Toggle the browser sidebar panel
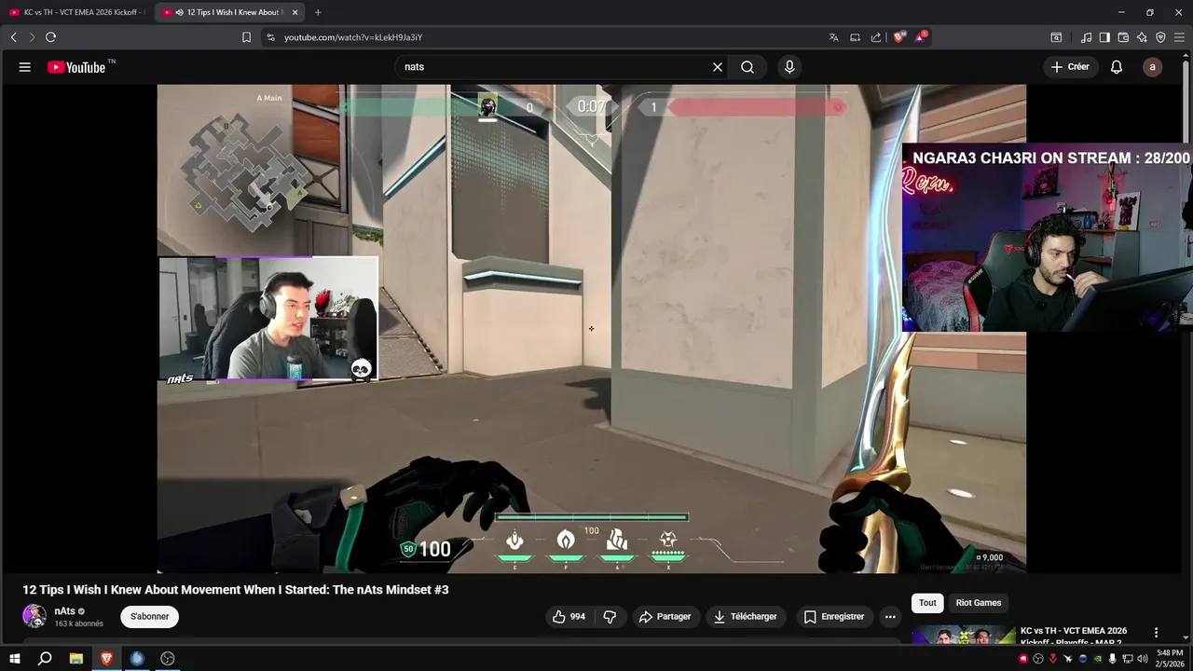Image resolution: width=1193 pixels, height=671 pixels. [x=1104, y=37]
